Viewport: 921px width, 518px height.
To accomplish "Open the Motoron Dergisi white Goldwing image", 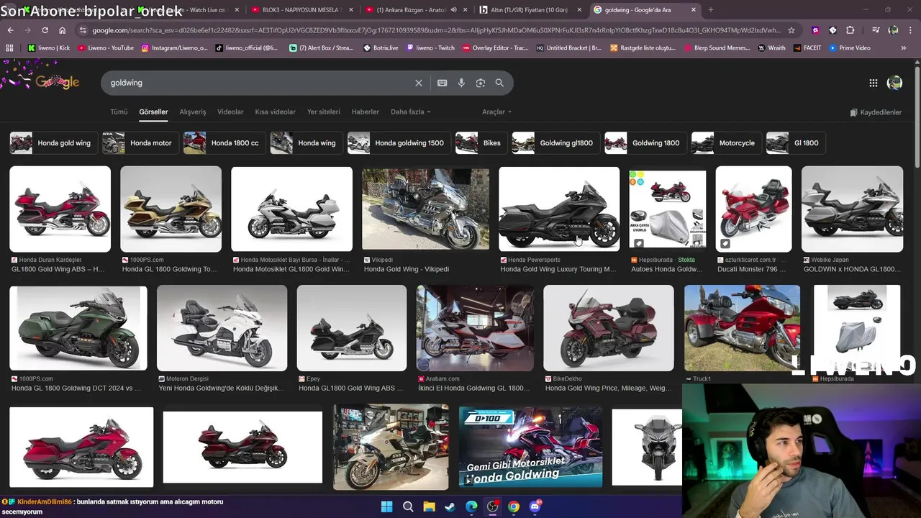I will click(x=222, y=328).
